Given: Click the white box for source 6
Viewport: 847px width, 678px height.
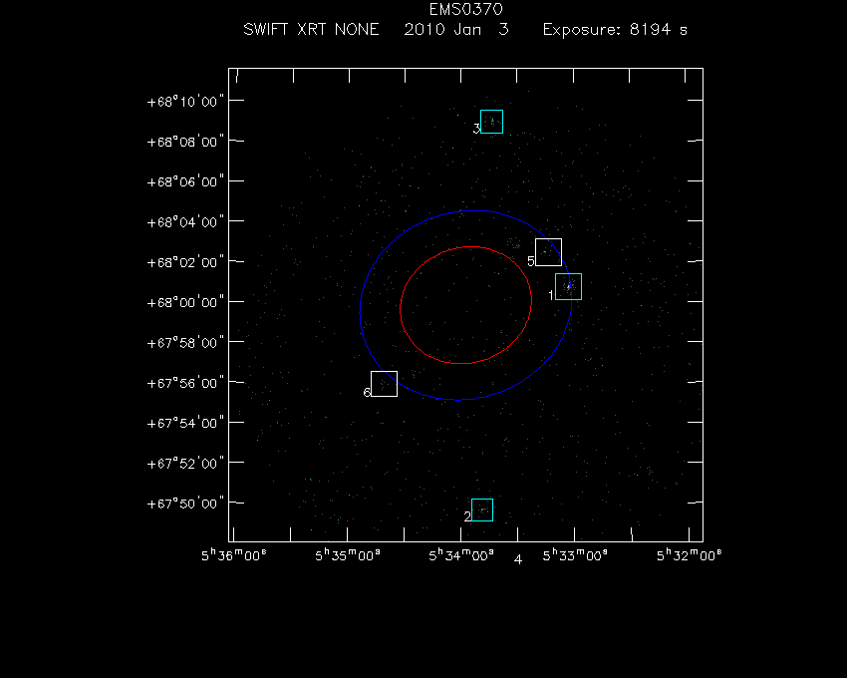Looking at the screenshot, I should pos(384,384).
